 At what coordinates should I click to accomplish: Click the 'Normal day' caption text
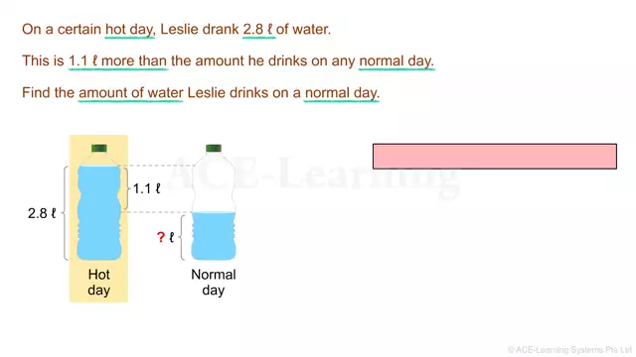click(214, 282)
